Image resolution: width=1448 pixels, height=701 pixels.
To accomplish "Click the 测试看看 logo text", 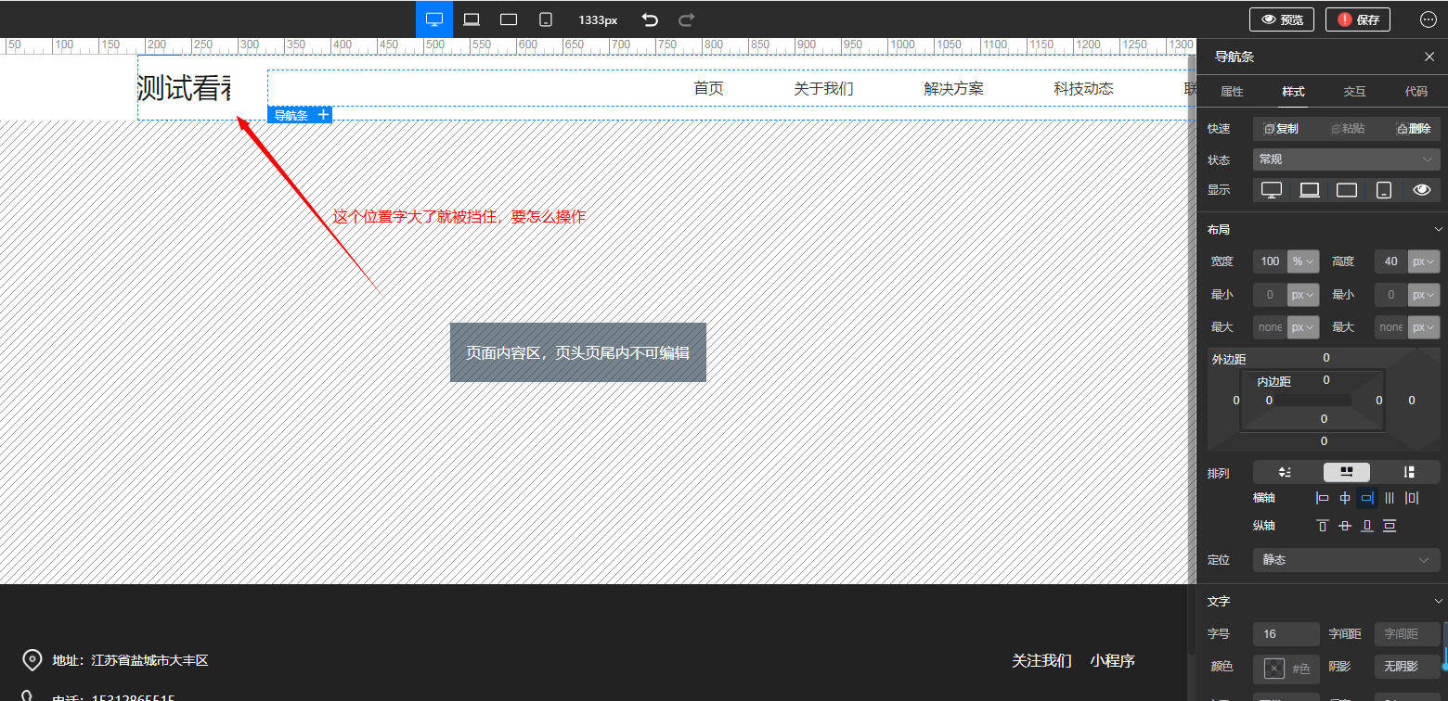I will tap(184, 88).
